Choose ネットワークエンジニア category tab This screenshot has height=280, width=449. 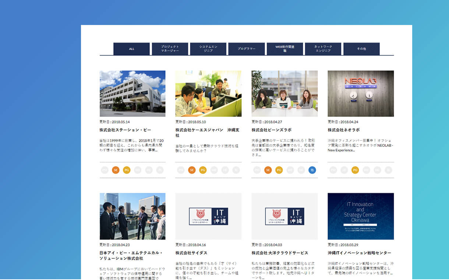[x=323, y=49]
